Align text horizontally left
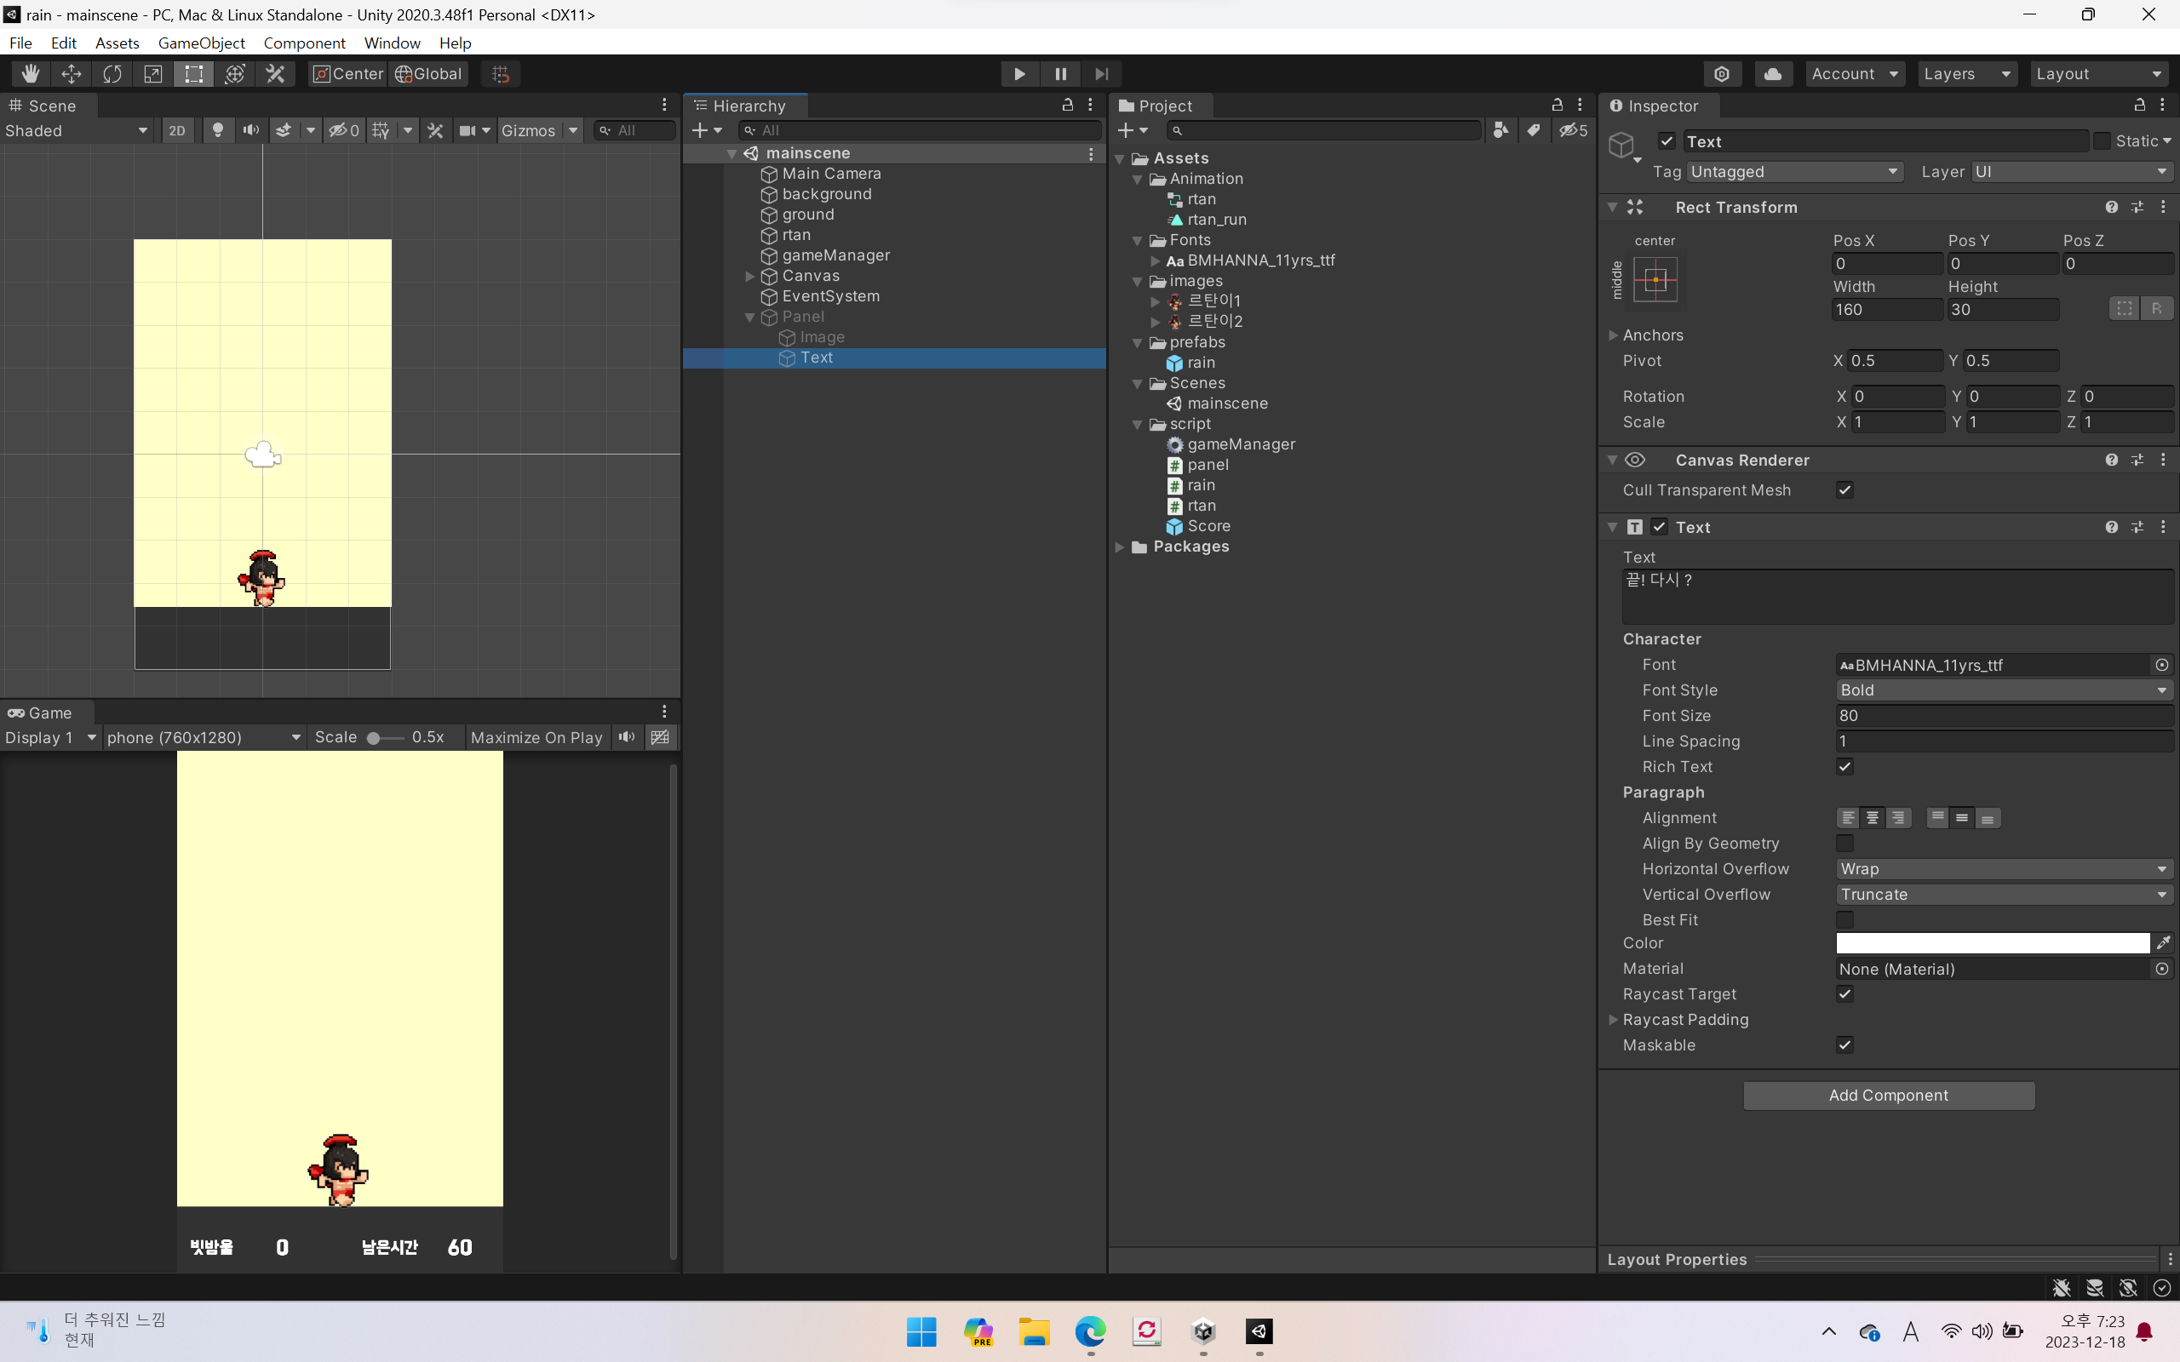Viewport: 2180px width, 1362px height. (x=1849, y=818)
